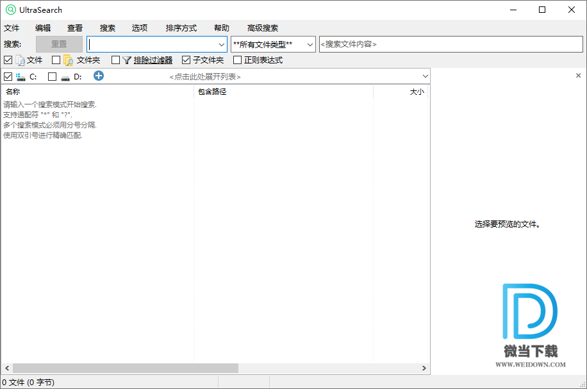Open the 所有文件类型 dropdown
587x389 pixels.
tap(273, 45)
